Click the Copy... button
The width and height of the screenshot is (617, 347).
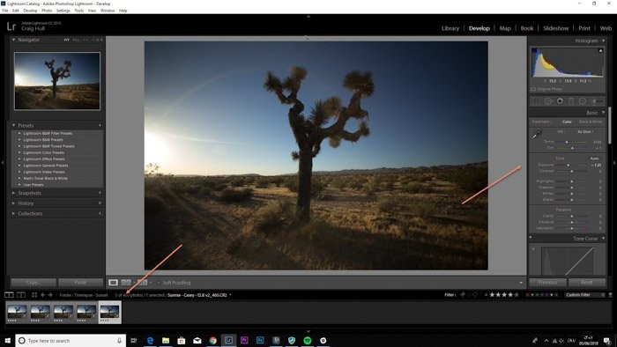pyautogui.click(x=33, y=282)
